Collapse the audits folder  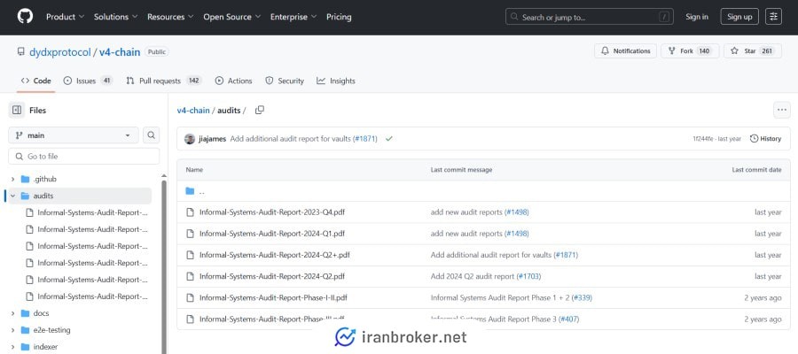(x=12, y=196)
